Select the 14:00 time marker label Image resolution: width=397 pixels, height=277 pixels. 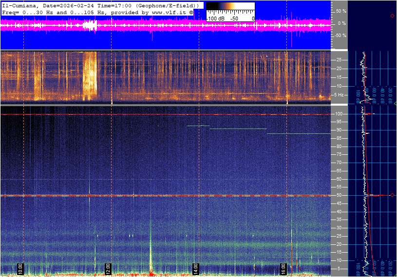point(196,268)
